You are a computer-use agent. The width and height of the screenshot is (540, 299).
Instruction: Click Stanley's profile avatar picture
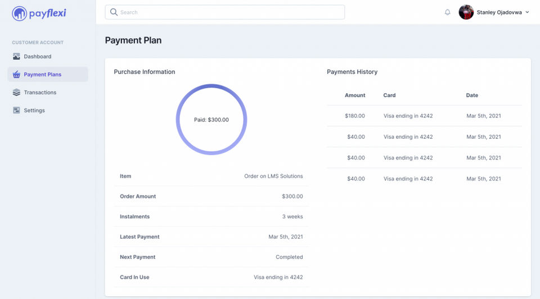pyautogui.click(x=466, y=12)
